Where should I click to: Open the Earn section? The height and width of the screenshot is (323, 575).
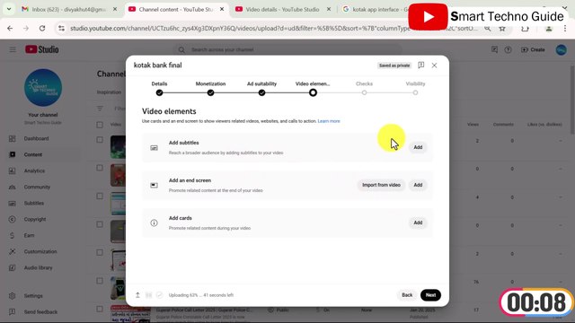point(29,235)
